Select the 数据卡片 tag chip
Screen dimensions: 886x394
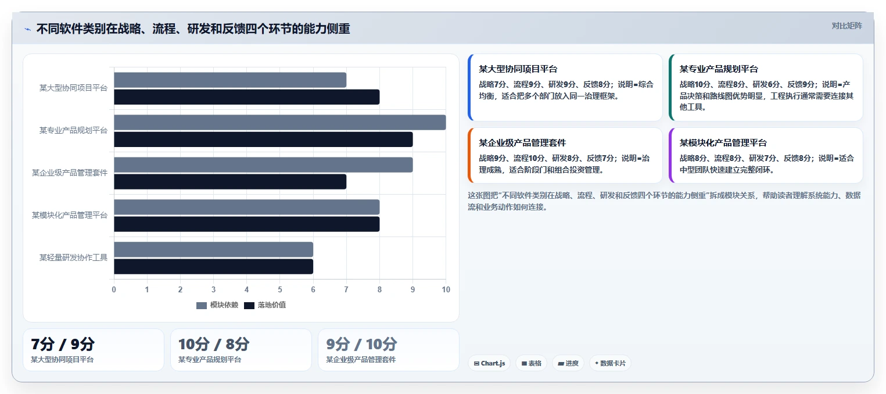(x=610, y=363)
